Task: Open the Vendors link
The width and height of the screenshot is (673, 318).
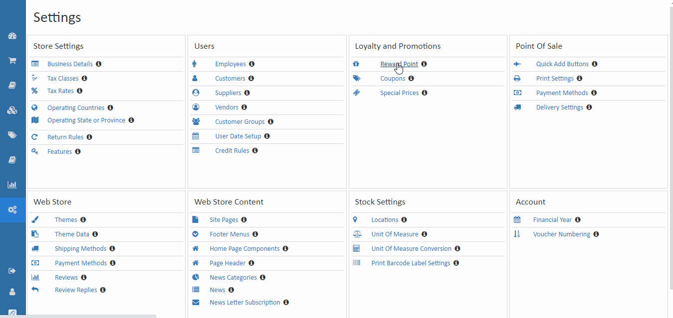Action: coord(227,107)
